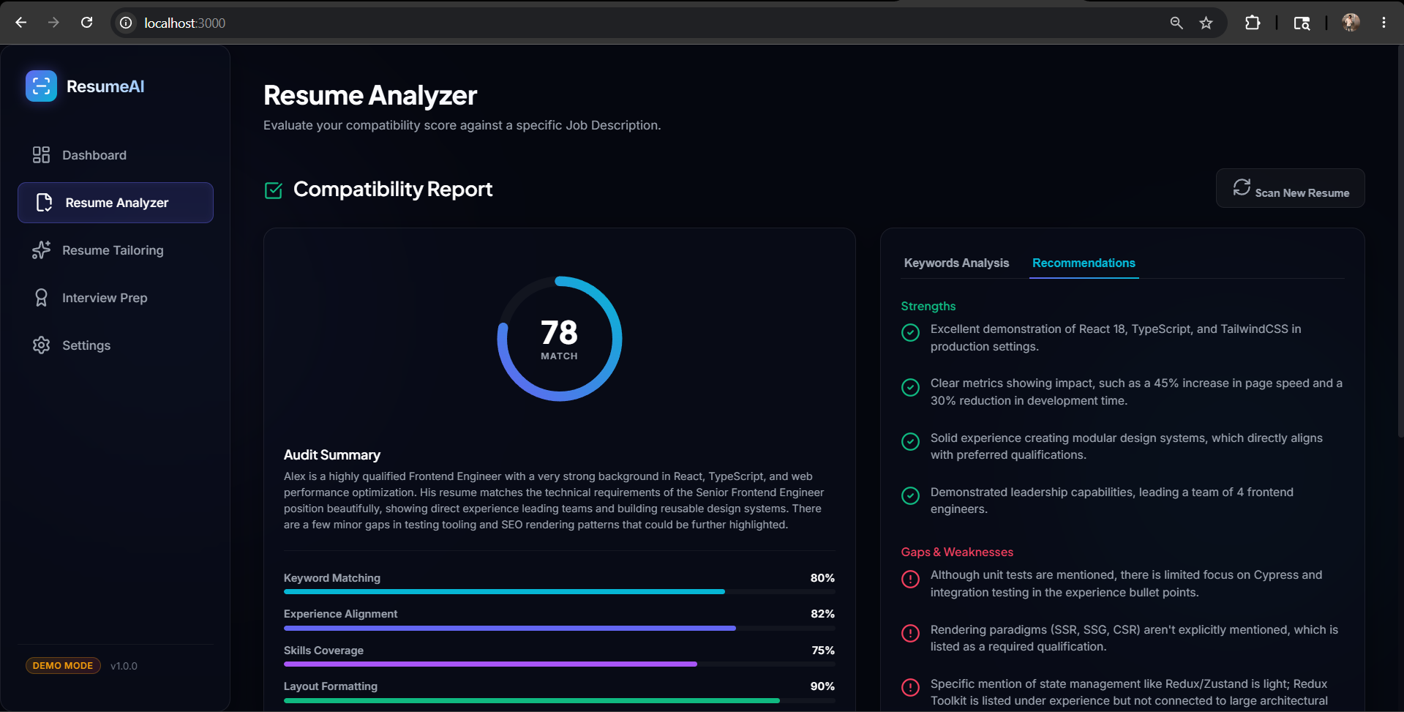The height and width of the screenshot is (712, 1404).
Task: Switch to the Keywords Analysis tab
Action: click(x=956, y=263)
